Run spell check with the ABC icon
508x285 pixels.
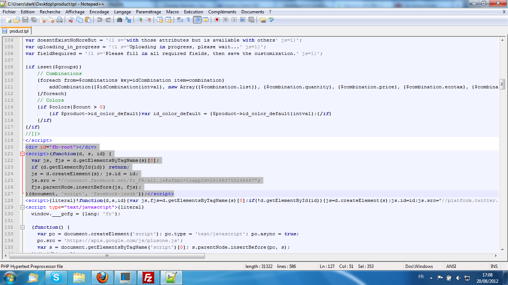pyautogui.click(x=271, y=20)
